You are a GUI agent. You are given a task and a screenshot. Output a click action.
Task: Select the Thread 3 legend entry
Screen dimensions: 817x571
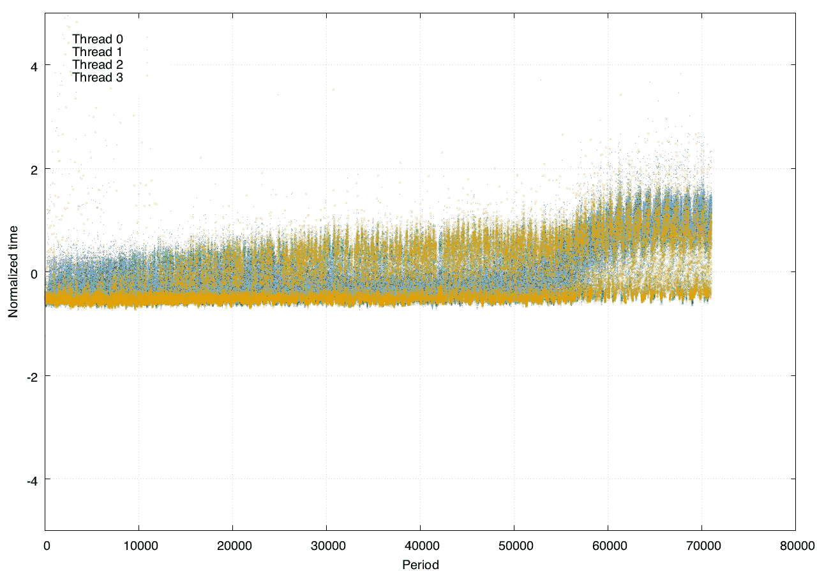pyautogui.click(x=97, y=78)
